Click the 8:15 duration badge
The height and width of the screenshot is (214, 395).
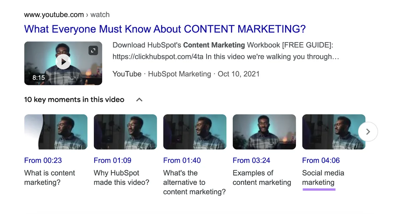click(39, 78)
